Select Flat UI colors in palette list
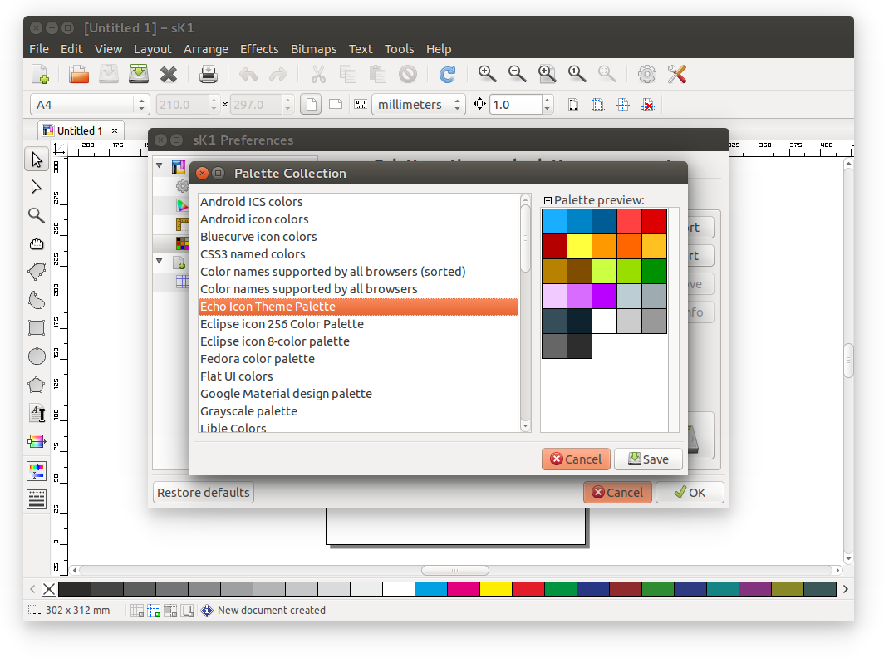Screen dimensions: 884x658 point(359,376)
